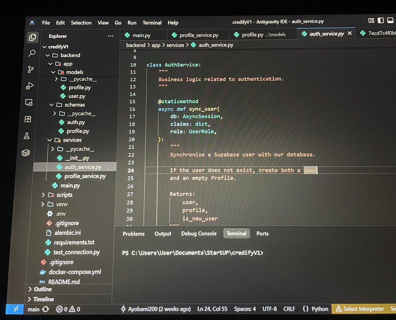Click UTF-8 encoding in status bar

pos(270,309)
